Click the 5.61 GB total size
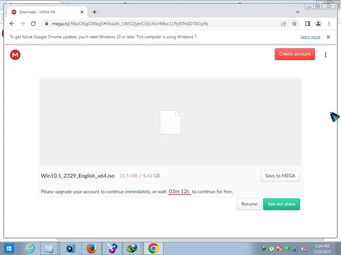341x255 pixels. (152, 176)
